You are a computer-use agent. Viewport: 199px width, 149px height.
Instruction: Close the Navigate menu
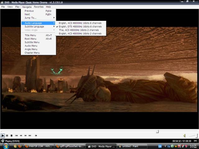pos(27,7)
